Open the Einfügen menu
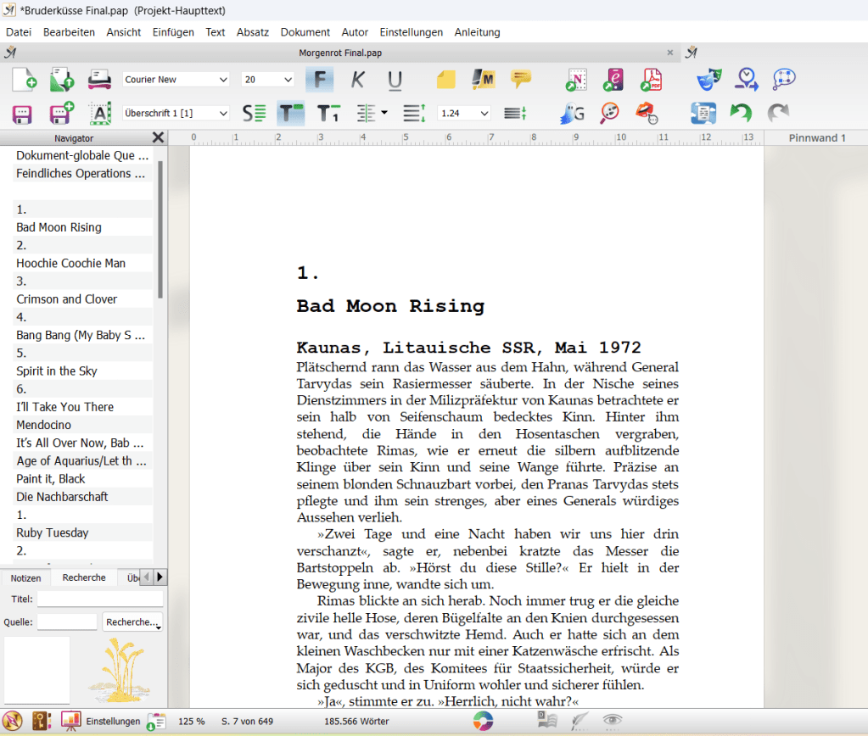This screenshot has height=736, width=868. (x=173, y=32)
